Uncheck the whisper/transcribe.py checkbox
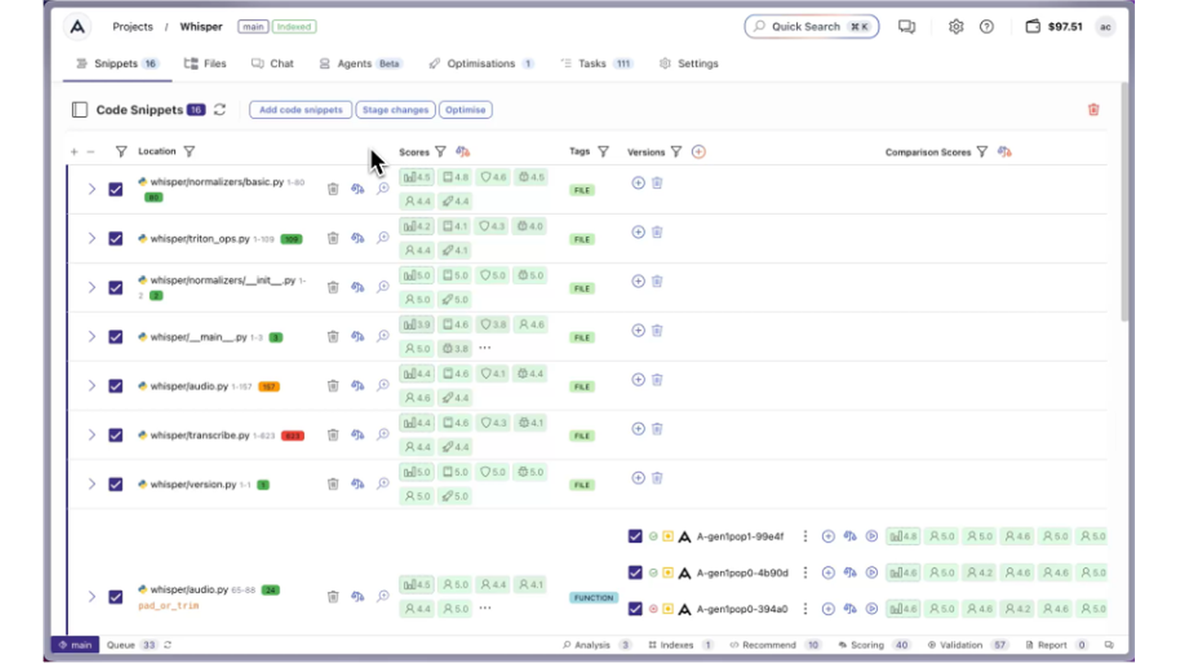Viewport: 1178px width, 663px height. coord(115,435)
